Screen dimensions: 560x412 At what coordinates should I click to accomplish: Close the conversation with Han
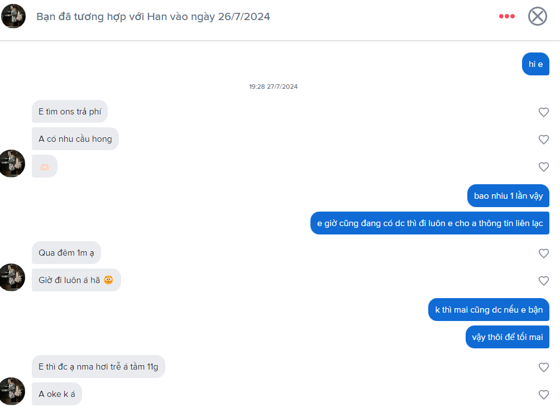[x=537, y=16]
